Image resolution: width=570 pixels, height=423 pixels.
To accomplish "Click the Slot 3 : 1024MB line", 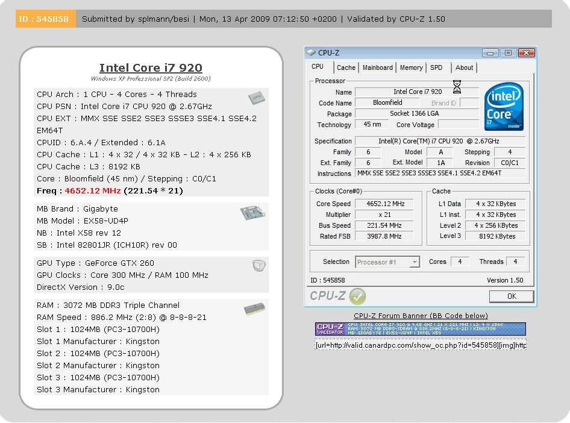I will (x=98, y=378).
